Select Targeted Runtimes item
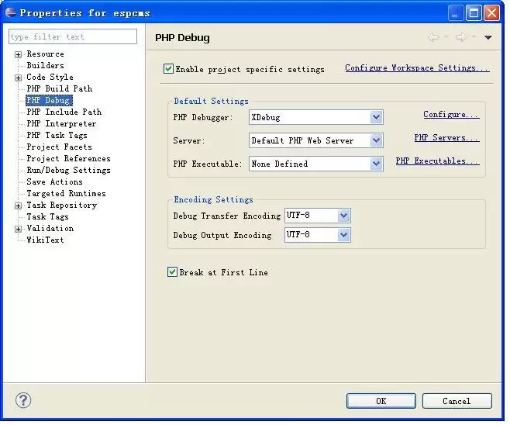This screenshot has width=510, height=425. [x=67, y=194]
